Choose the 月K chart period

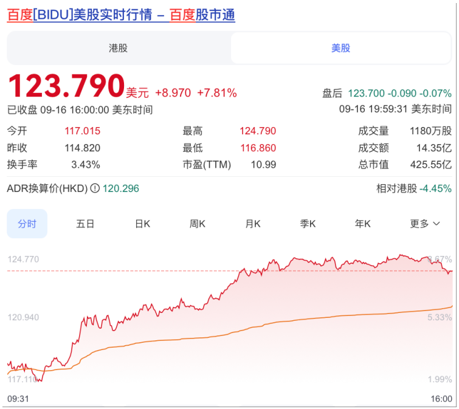253,224
